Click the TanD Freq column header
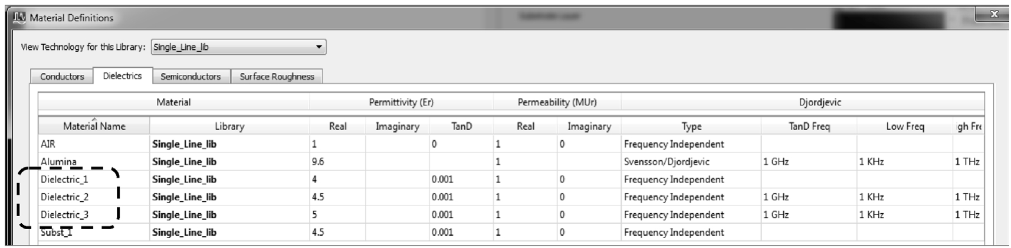 click(x=809, y=126)
